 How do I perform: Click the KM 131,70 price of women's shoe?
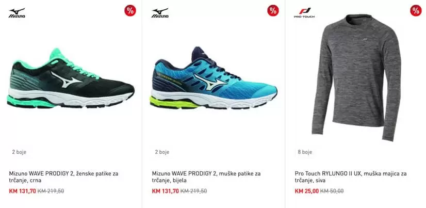tap(23, 191)
